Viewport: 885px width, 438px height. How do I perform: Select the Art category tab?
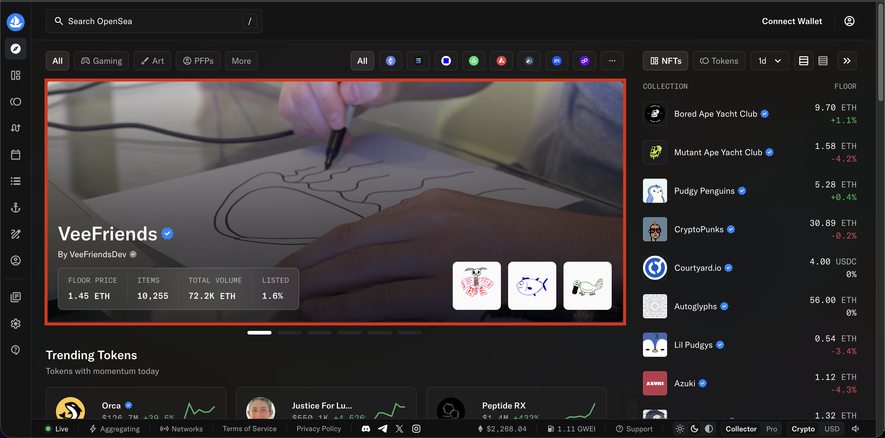pyautogui.click(x=152, y=61)
